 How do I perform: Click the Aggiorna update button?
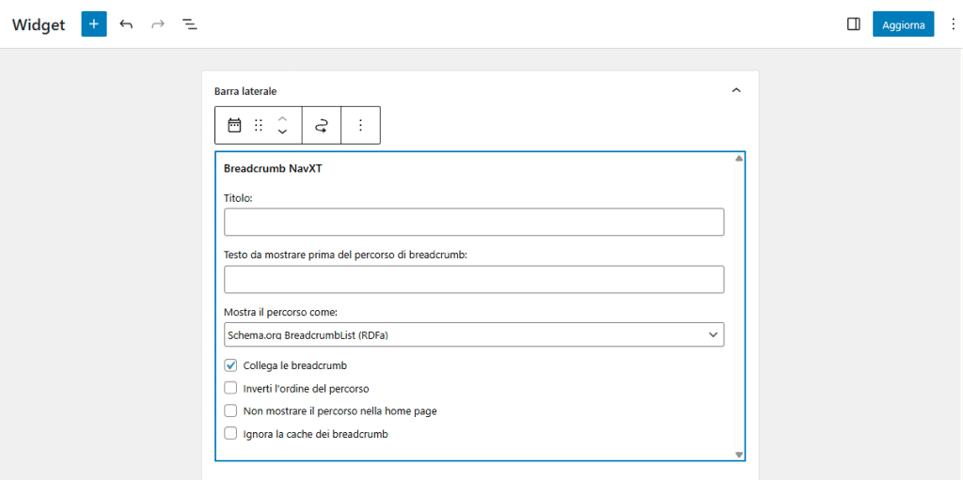click(x=904, y=24)
